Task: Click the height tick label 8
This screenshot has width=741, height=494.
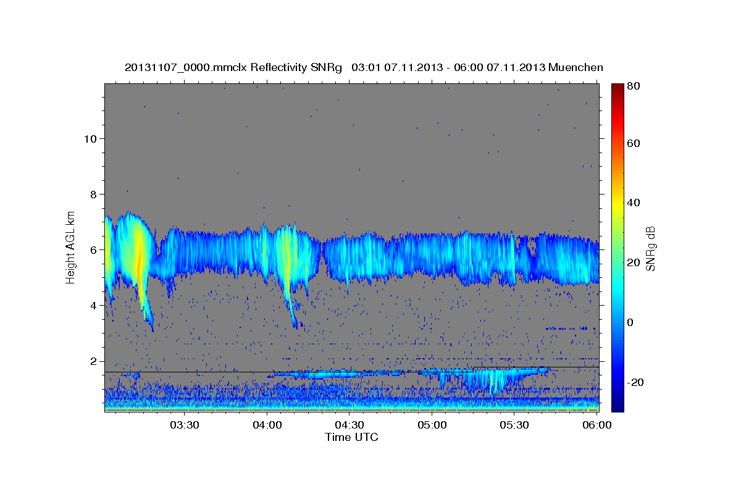Action: (x=93, y=194)
